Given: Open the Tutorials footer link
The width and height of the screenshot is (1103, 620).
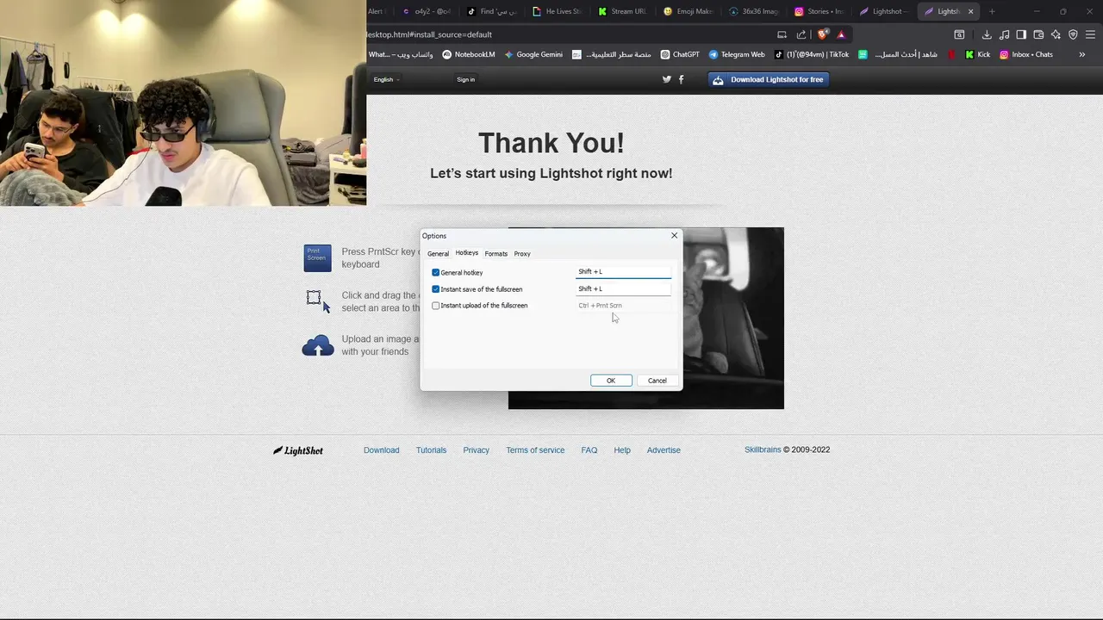Looking at the screenshot, I should (431, 450).
